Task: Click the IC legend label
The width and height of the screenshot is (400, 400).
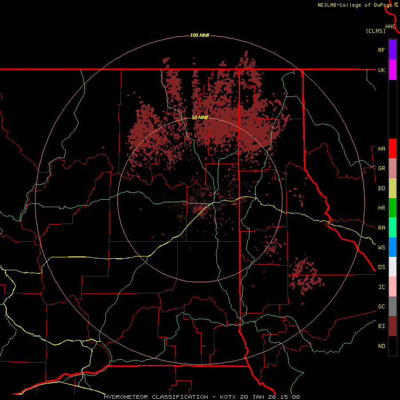Action: pos(381,287)
